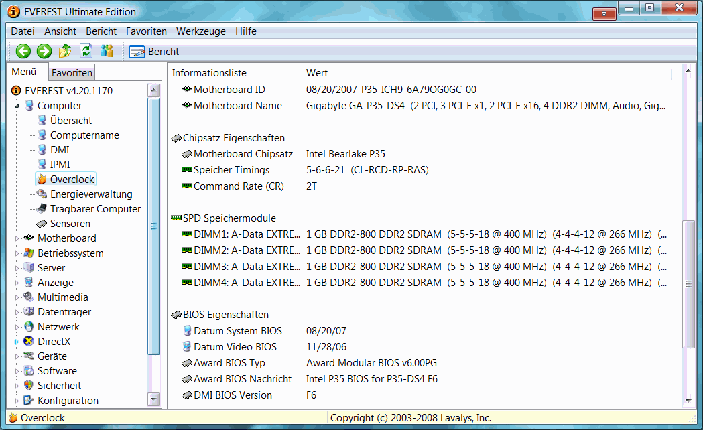Click the Server icon in tree
This screenshot has width=703, height=430.
29,267
